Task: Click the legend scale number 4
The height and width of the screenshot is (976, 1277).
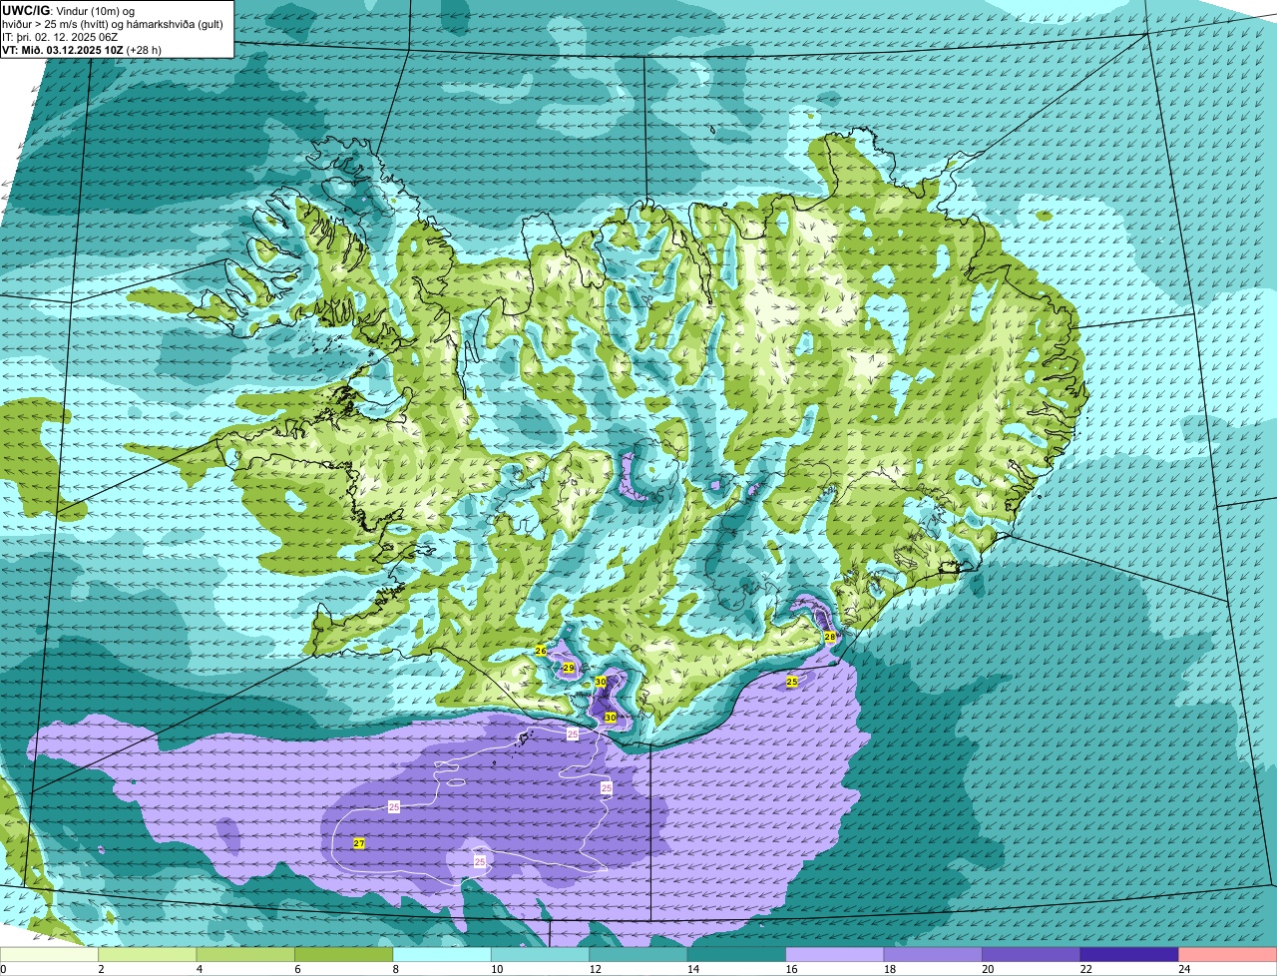Action: click(x=199, y=969)
